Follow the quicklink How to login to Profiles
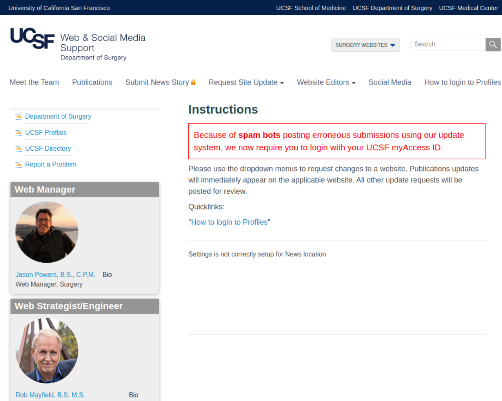Viewport: 502px width, 401px height. (x=229, y=222)
